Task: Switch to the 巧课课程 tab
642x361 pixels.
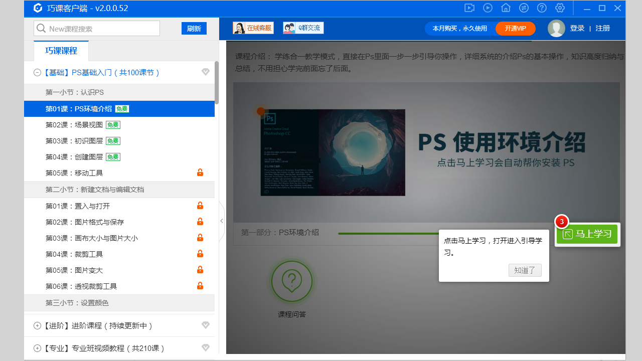Action: tap(61, 51)
